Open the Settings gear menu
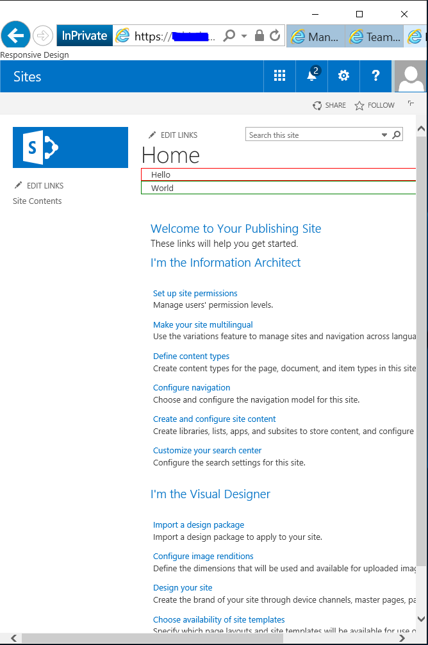 click(343, 76)
